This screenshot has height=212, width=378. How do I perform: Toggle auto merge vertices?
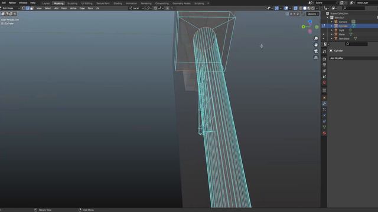[x=303, y=14]
